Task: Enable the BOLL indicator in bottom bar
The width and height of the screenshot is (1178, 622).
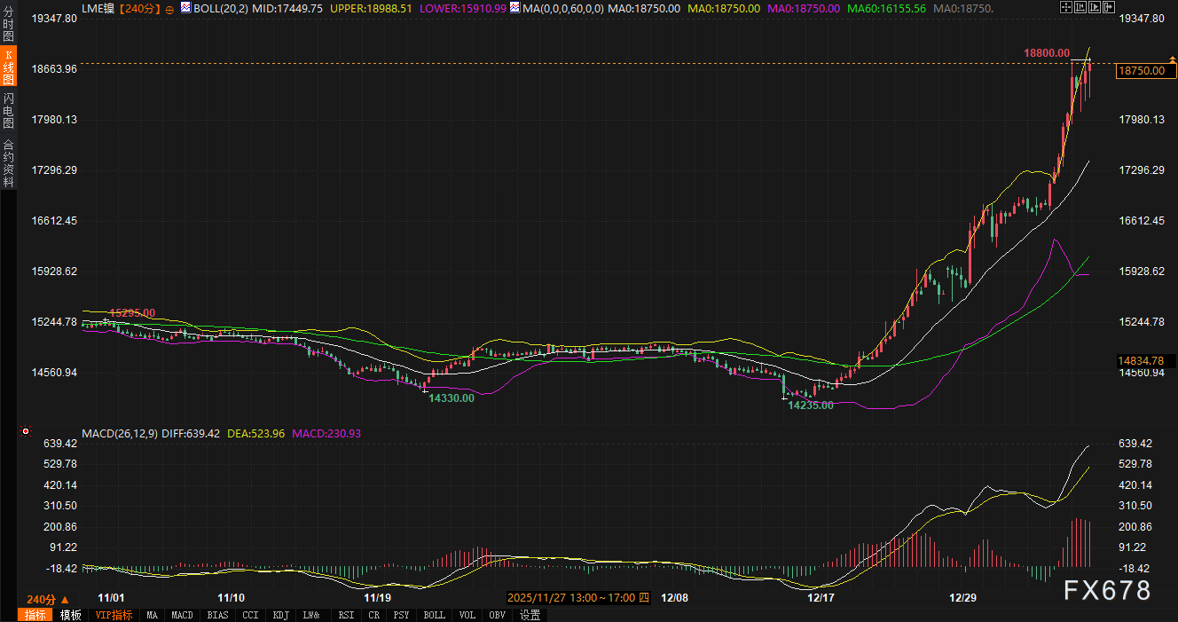Action: point(434,615)
